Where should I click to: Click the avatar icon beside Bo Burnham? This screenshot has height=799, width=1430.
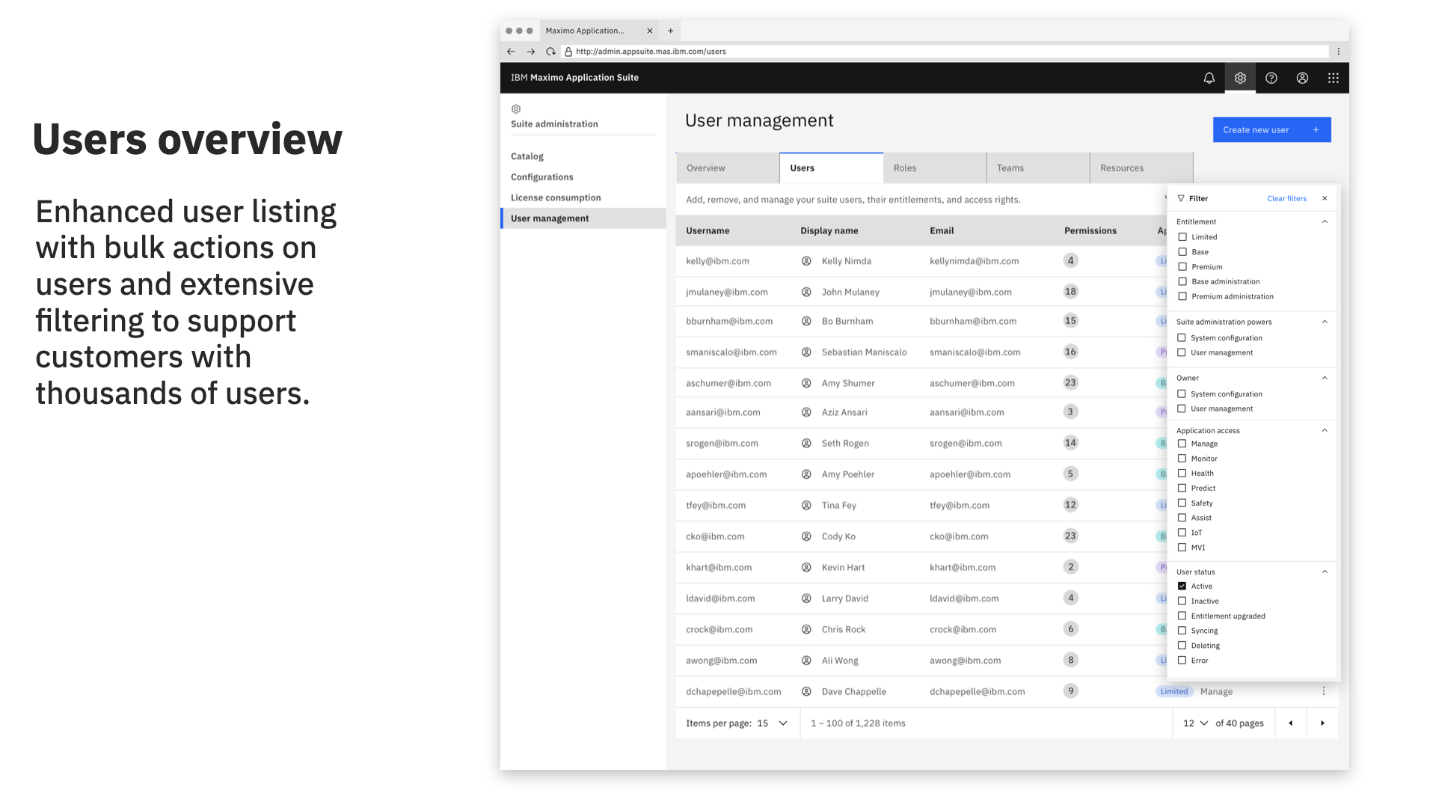pyautogui.click(x=806, y=321)
